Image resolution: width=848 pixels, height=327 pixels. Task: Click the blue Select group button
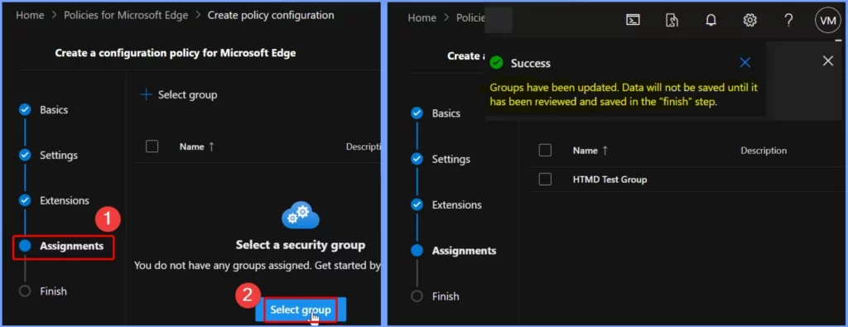coord(301,310)
